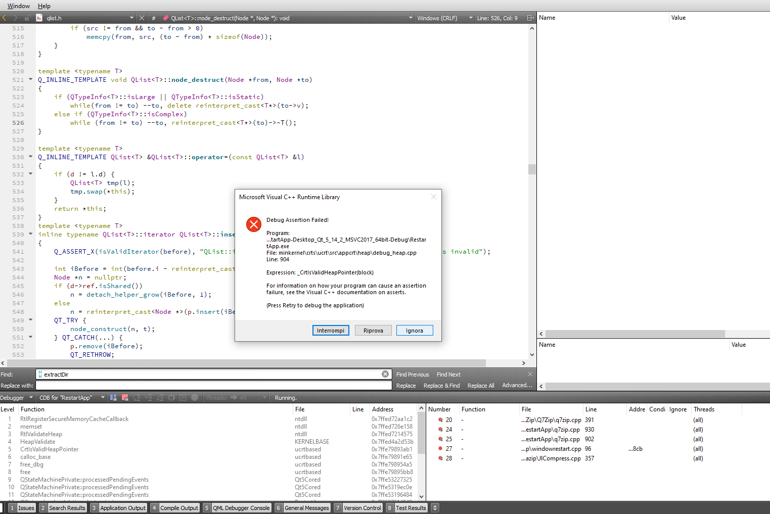Click Find Next in the search bar

(448, 374)
